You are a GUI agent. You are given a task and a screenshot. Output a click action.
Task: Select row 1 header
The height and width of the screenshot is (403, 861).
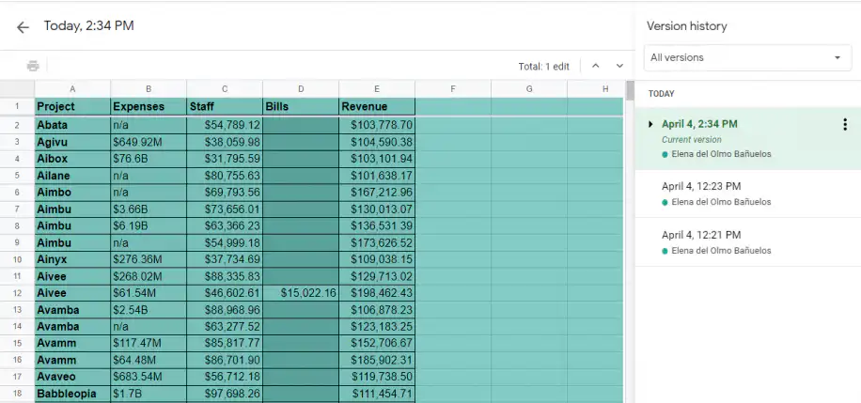(17, 106)
